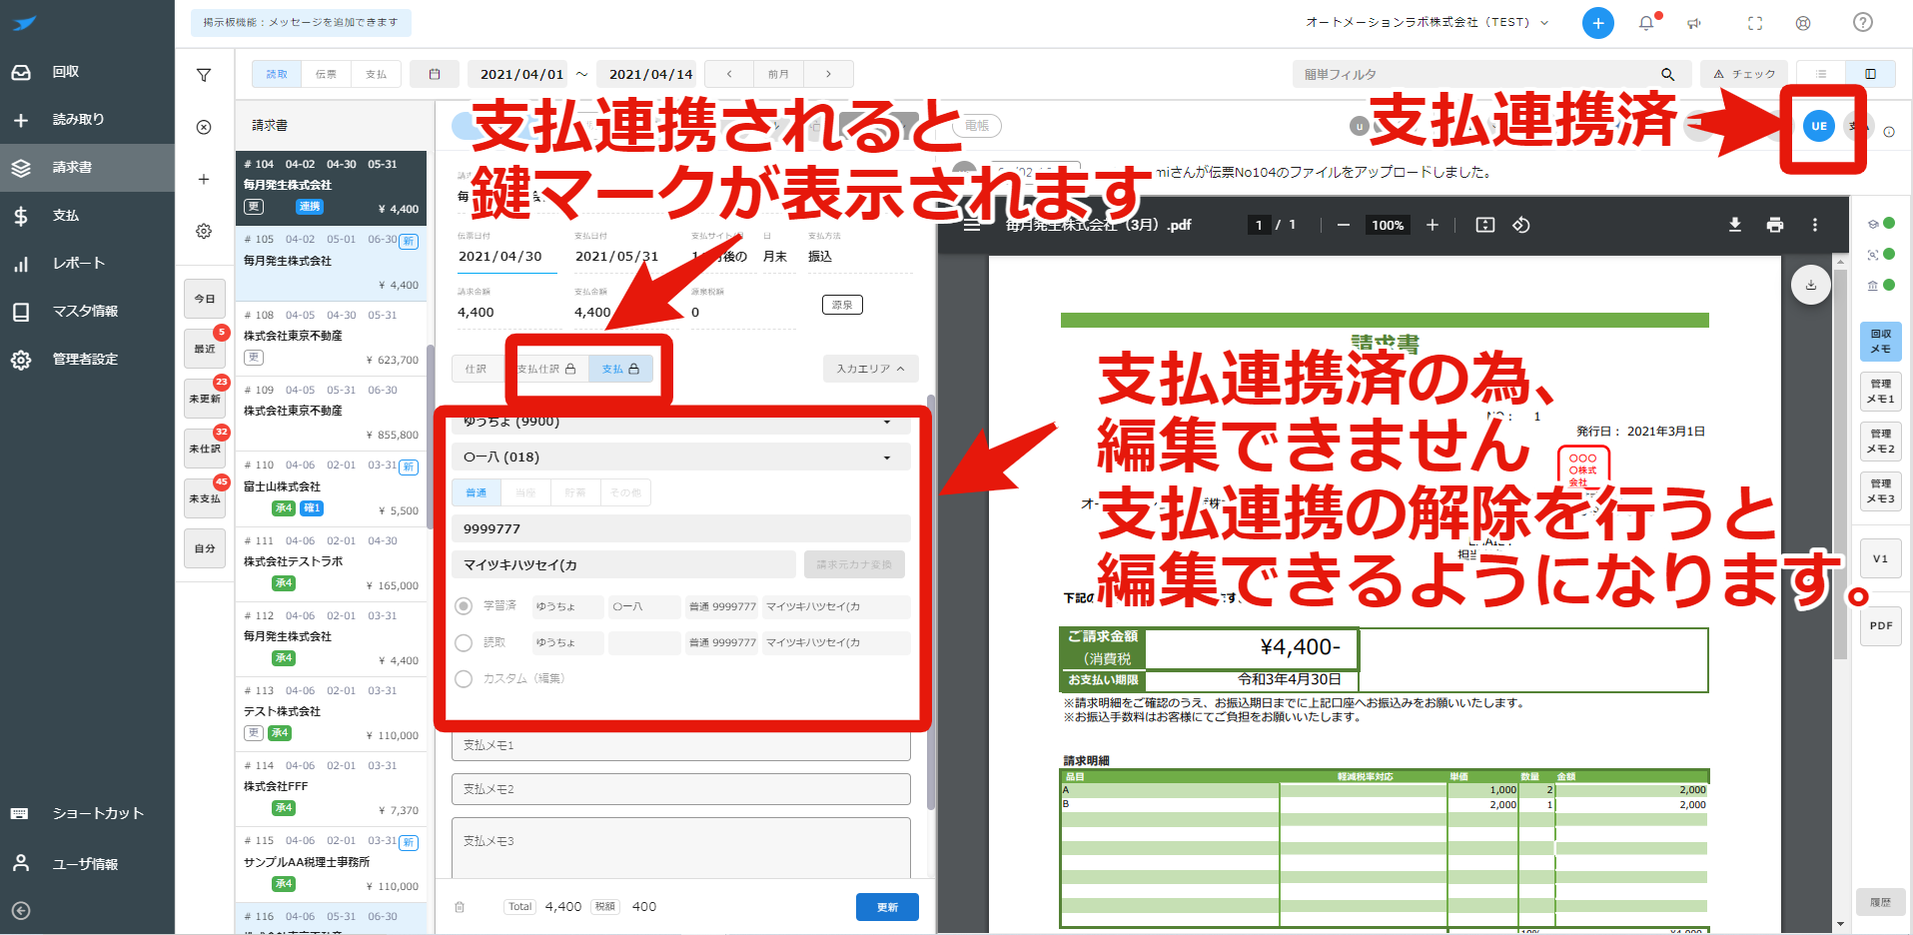The width and height of the screenshot is (1913, 935).
Task: Switch to the 仕訳 tab
Action: click(x=477, y=369)
